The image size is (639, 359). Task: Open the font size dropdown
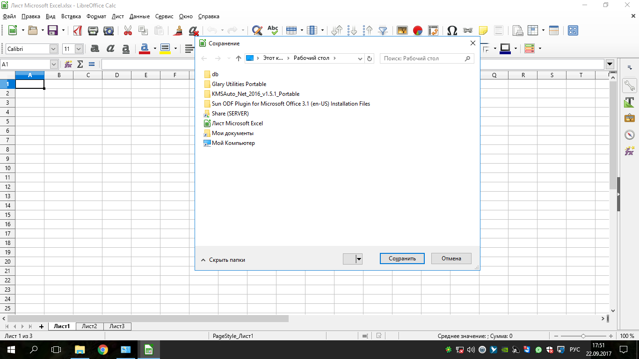(x=79, y=49)
